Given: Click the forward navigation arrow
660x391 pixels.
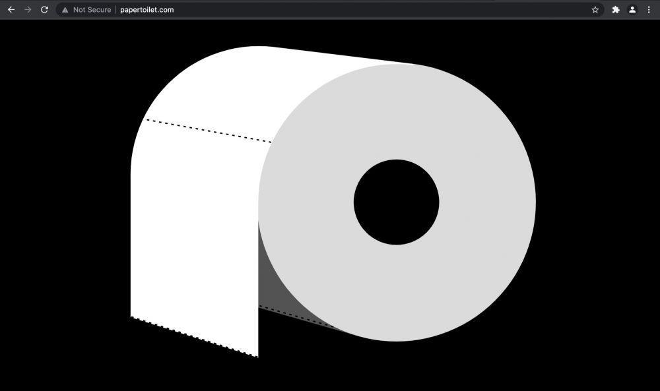Looking at the screenshot, I should click(x=28, y=10).
